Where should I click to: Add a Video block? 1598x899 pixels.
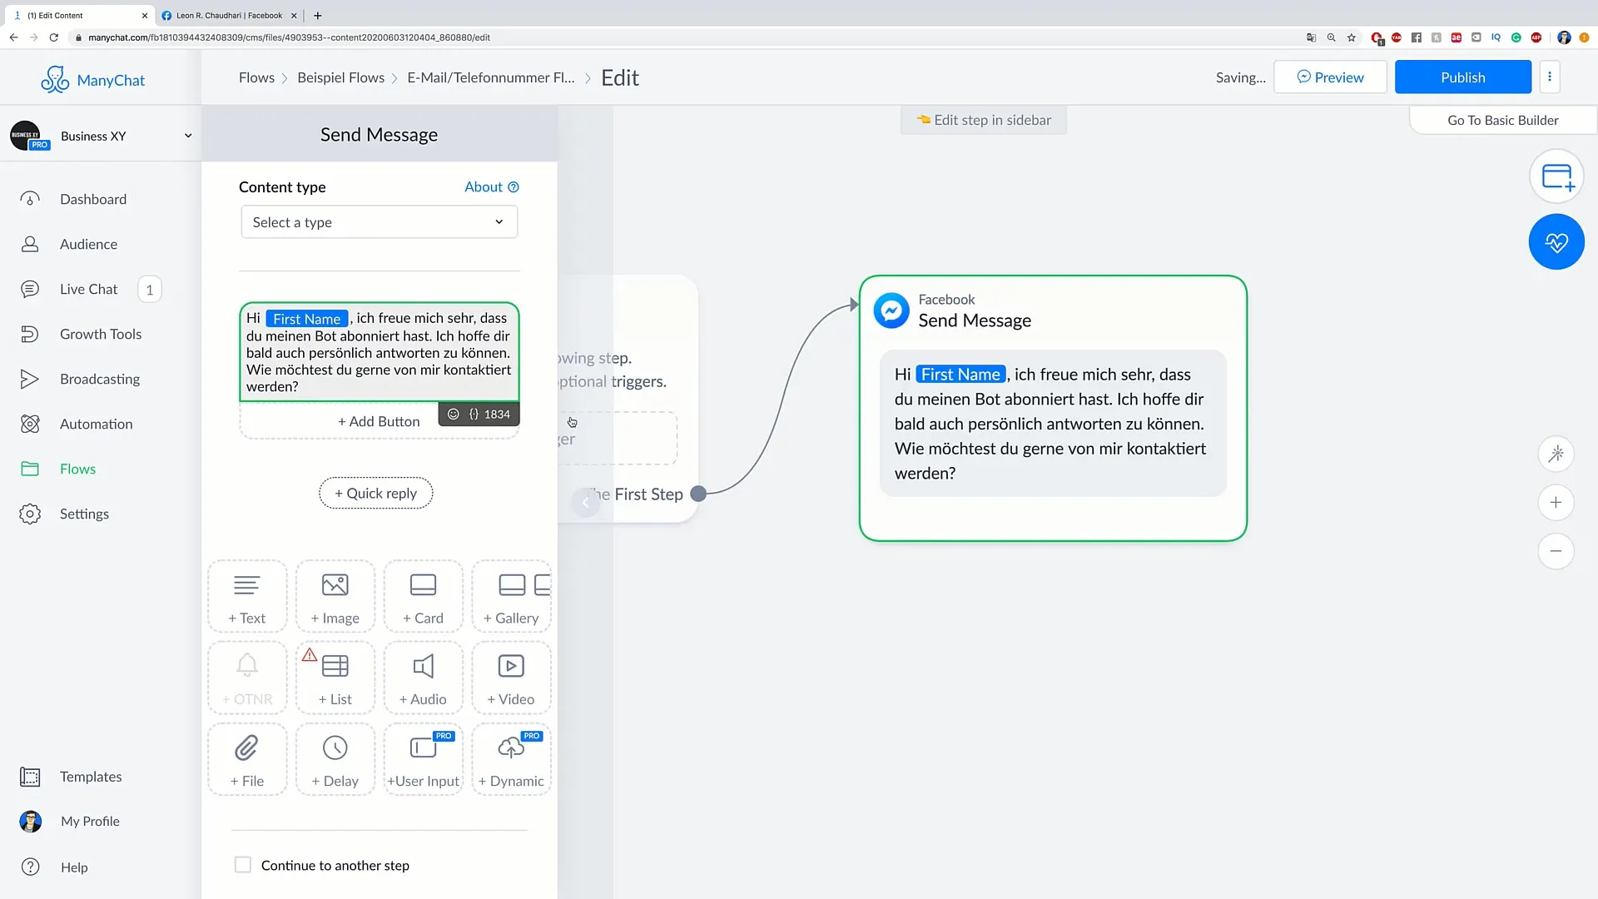click(x=512, y=678)
